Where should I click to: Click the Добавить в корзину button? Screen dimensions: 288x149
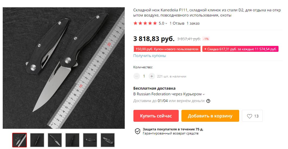(210, 116)
